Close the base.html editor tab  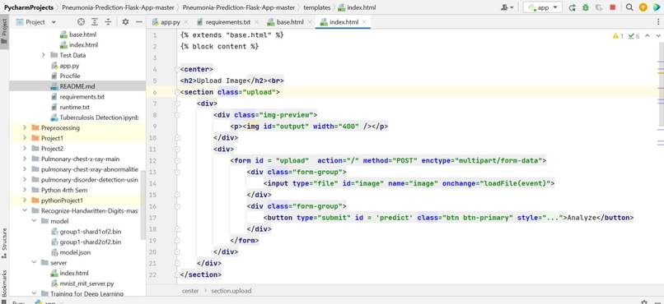pos(310,22)
